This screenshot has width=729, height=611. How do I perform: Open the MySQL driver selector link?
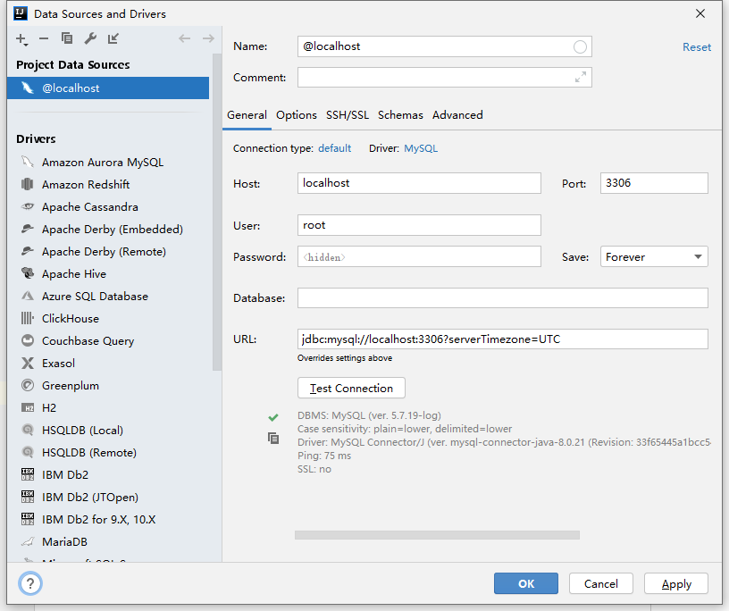(421, 148)
